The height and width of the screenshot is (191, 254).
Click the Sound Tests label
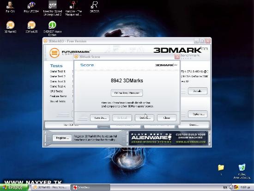click(58, 101)
